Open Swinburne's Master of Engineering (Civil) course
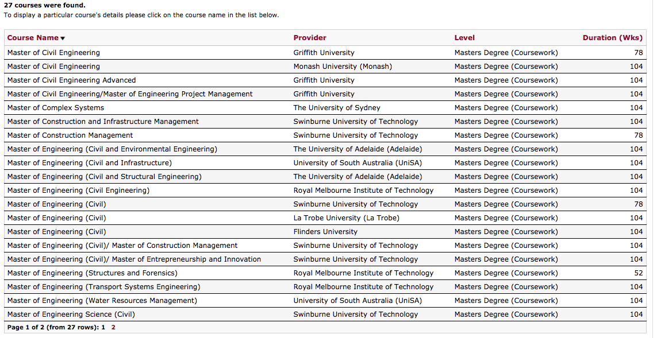This screenshot has width=657, height=338. 56,204
